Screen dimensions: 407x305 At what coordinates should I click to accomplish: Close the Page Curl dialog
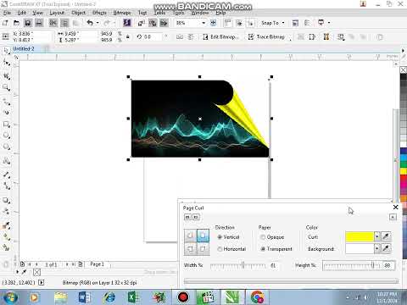395,207
